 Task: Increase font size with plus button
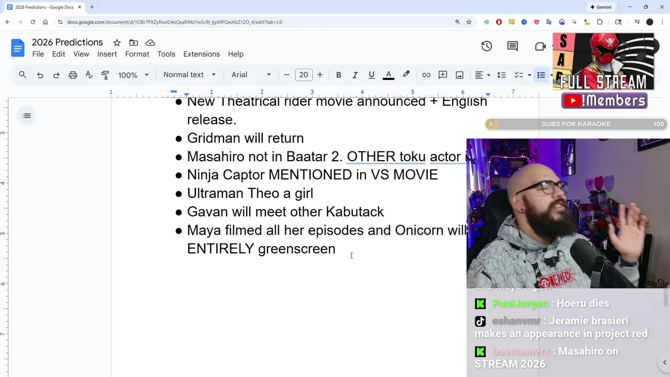pyautogui.click(x=320, y=75)
